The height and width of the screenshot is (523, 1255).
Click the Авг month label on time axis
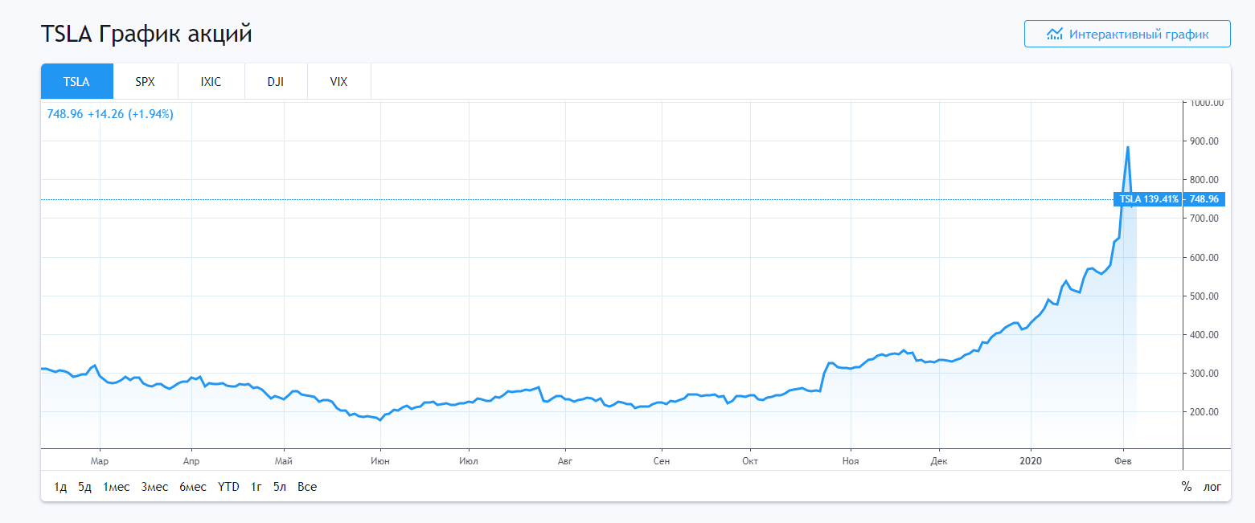tap(566, 461)
